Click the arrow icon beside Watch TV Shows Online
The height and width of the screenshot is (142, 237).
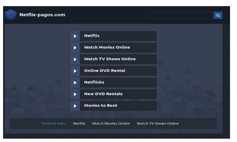click(75, 59)
